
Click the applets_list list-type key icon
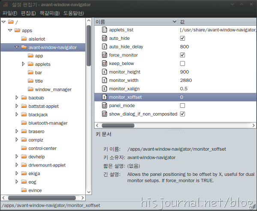pyautogui.click(x=105, y=30)
